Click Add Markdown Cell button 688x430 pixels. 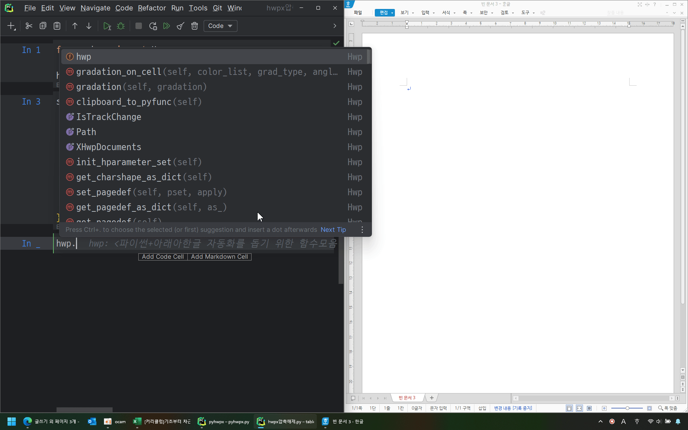pyautogui.click(x=219, y=257)
